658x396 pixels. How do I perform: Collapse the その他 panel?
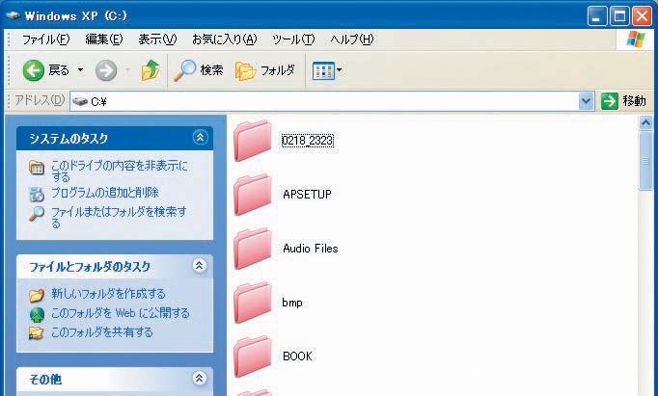(x=200, y=379)
